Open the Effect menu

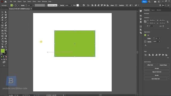click(34, 2)
